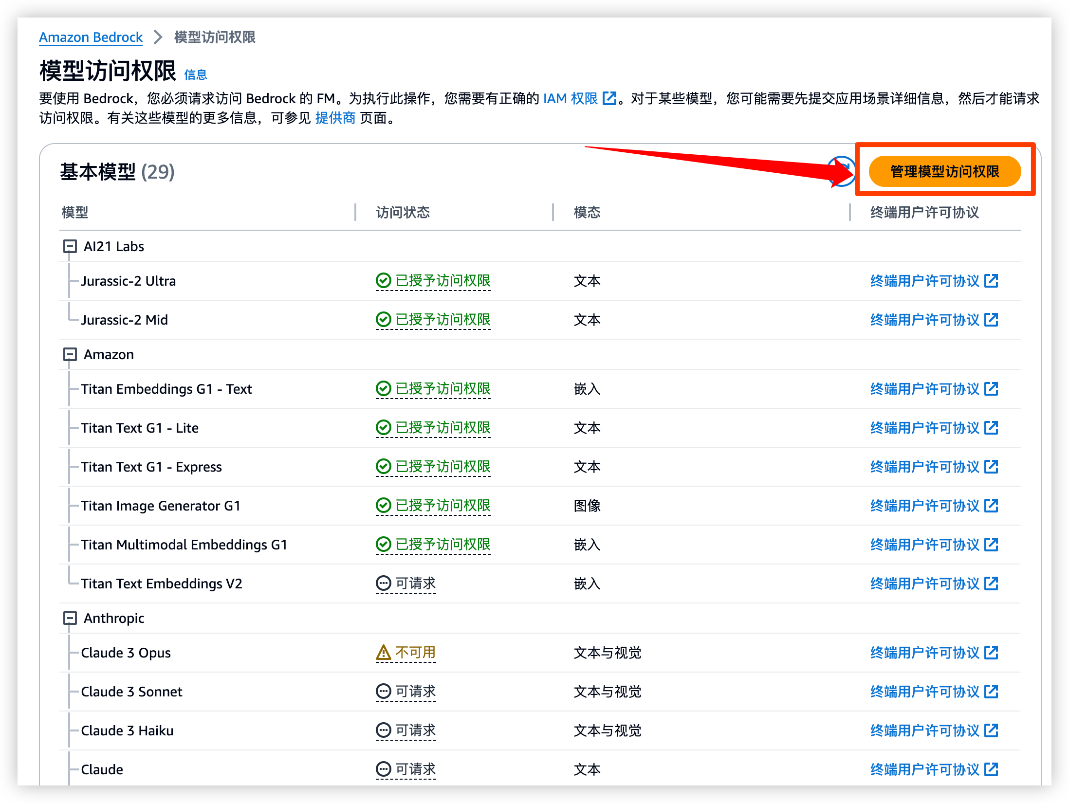
Task: Click 可请求 status text for Claude 3 Haiku
Action: pos(415,730)
